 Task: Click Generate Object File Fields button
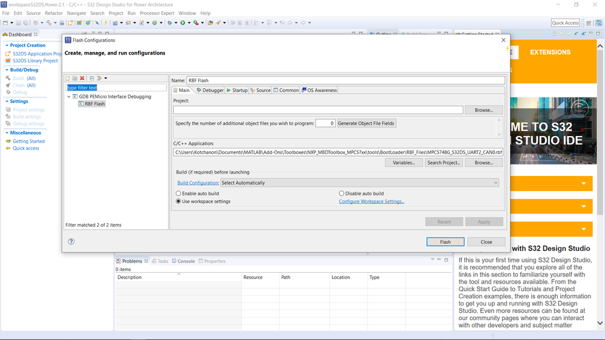[366, 123]
